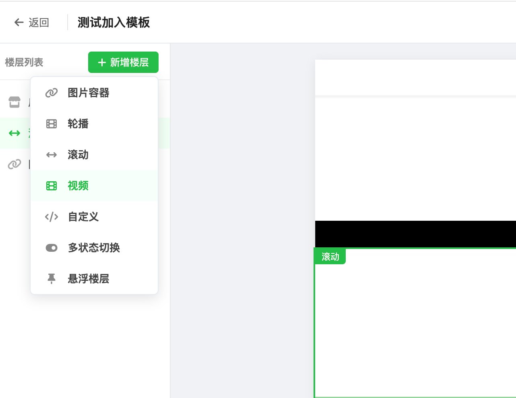The height and width of the screenshot is (398, 516).
Task: Select the link icon floor row in sidebar
Action: (15, 164)
